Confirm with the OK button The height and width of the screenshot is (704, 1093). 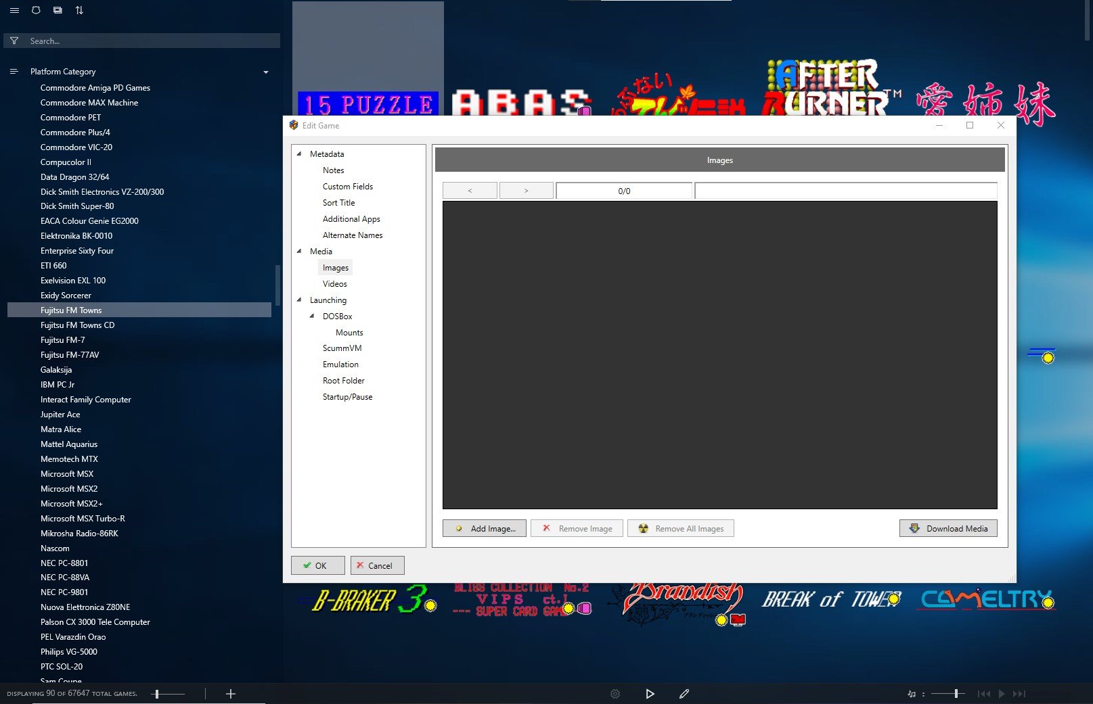point(318,565)
